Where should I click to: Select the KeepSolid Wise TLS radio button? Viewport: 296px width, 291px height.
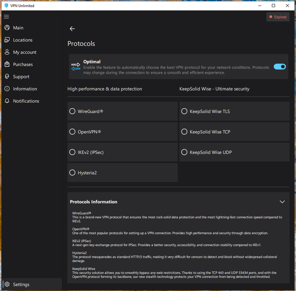tap(184, 111)
